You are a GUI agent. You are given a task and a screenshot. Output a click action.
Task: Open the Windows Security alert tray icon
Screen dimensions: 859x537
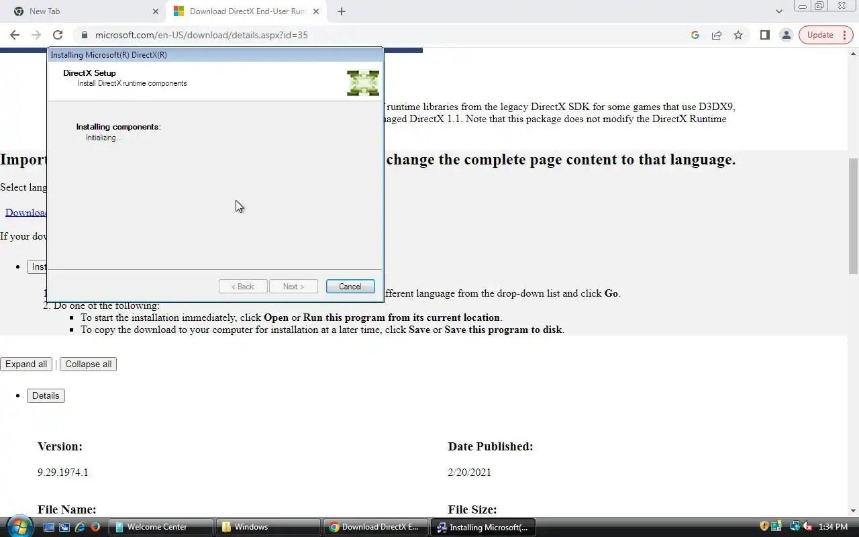pyautogui.click(x=764, y=527)
